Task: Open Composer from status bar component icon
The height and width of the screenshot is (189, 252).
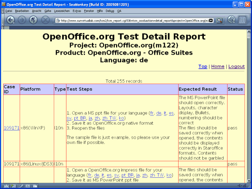Action: [x=20, y=186]
